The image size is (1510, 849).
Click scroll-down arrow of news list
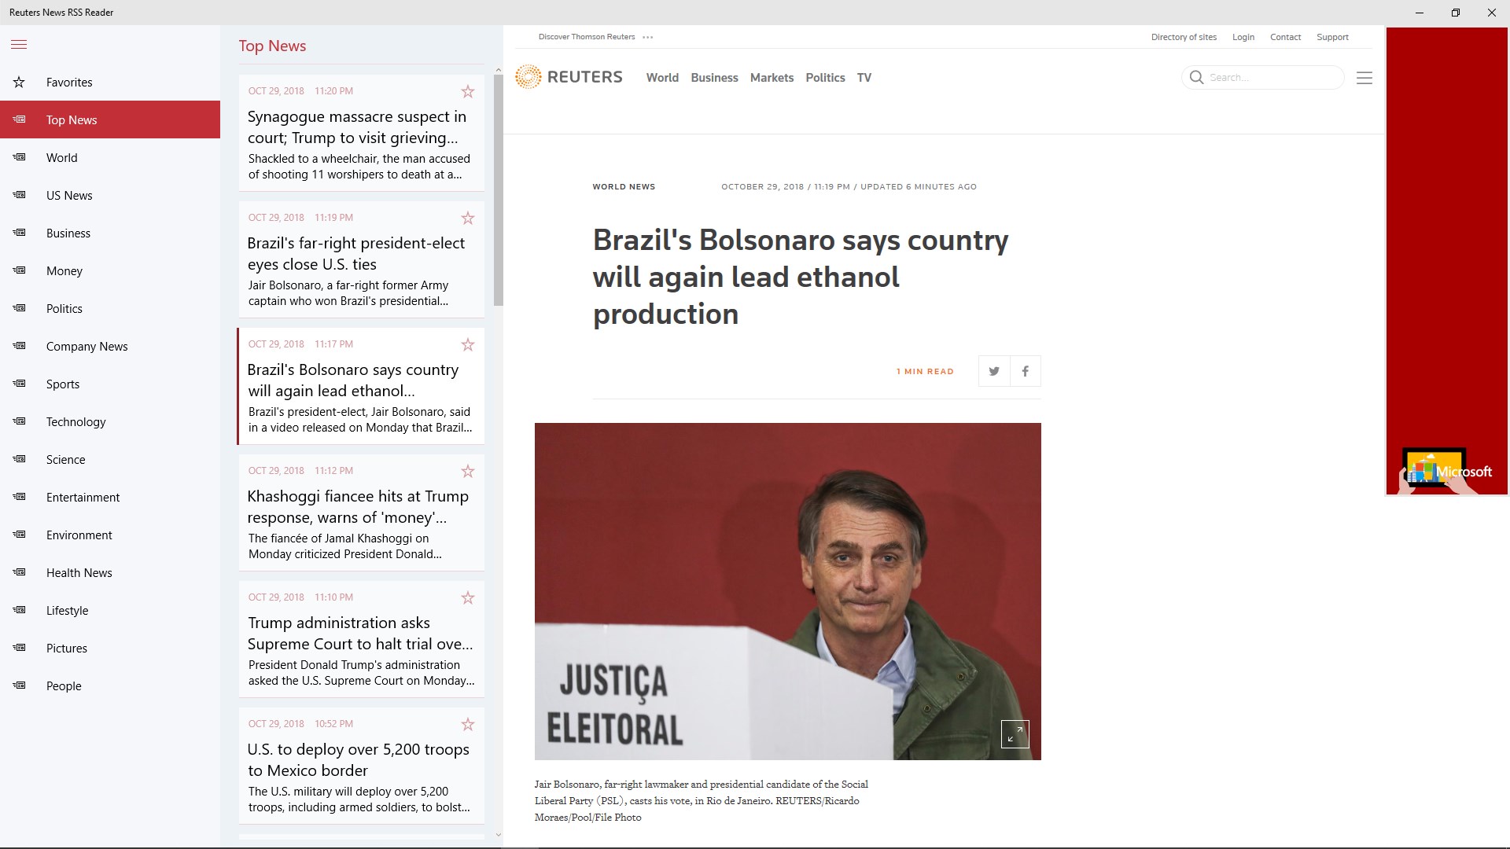click(x=498, y=835)
